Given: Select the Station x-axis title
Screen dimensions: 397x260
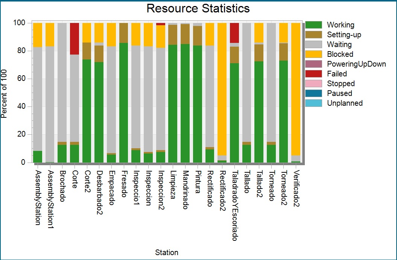Looking at the screenshot, I should click(167, 252).
